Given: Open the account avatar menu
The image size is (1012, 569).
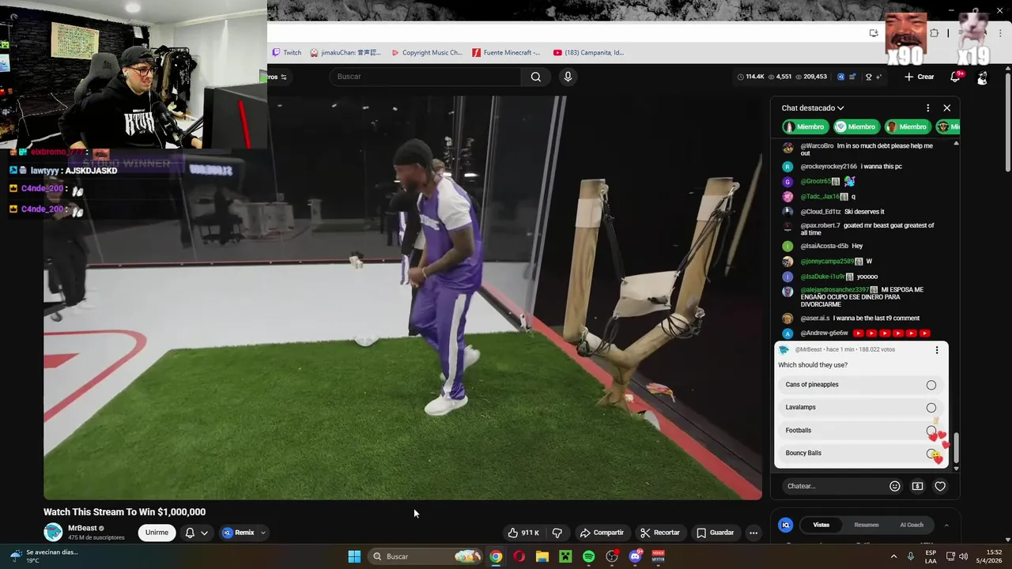Looking at the screenshot, I should tap(982, 77).
